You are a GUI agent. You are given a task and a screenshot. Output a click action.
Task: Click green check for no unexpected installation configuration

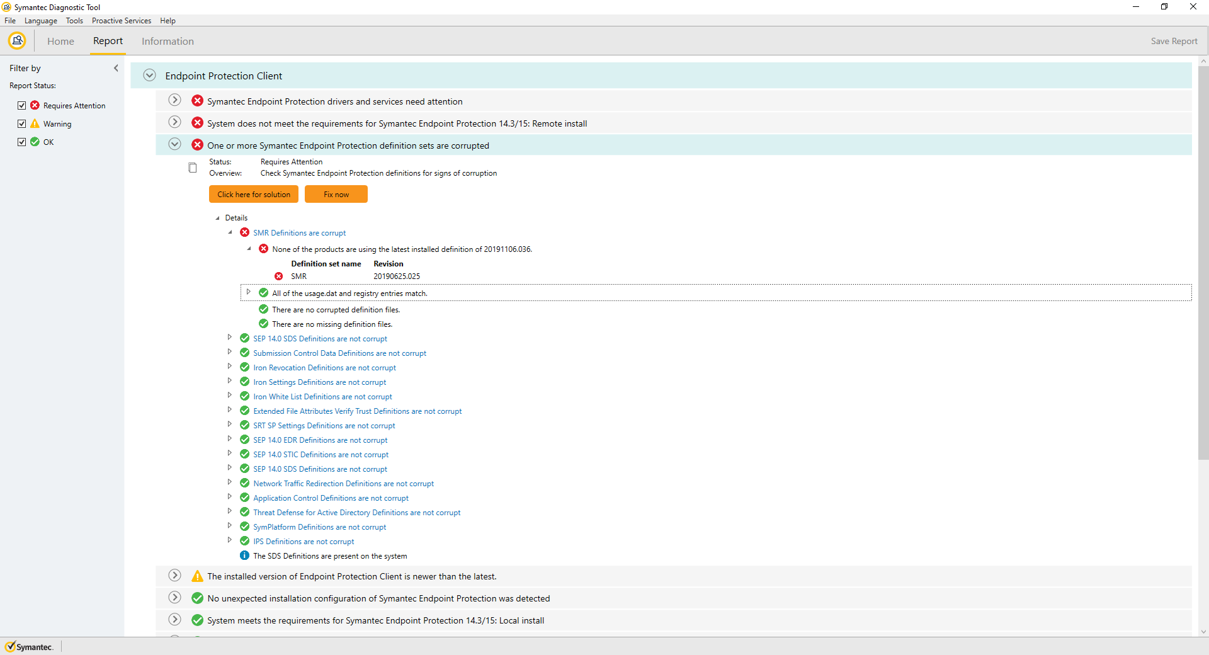tap(197, 598)
